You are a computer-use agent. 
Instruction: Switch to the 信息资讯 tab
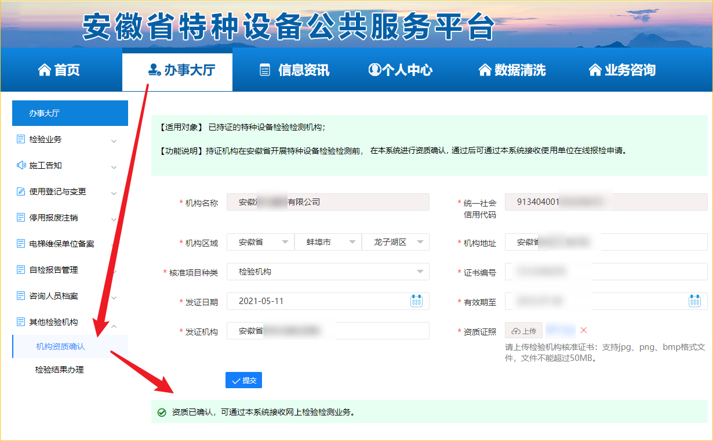pyautogui.click(x=294, y=70)
